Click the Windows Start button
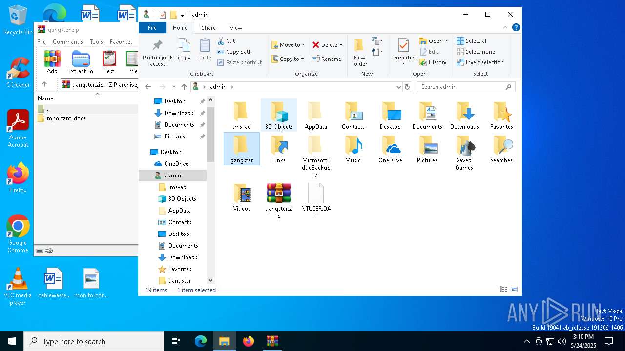The height and width of the screenshot is (351, 625). 12,341
